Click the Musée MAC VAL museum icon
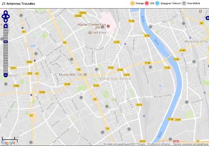 (85, 75)
